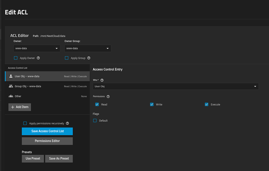
Task: Open the Owner www-data dropdown
Action: [37, 48]
